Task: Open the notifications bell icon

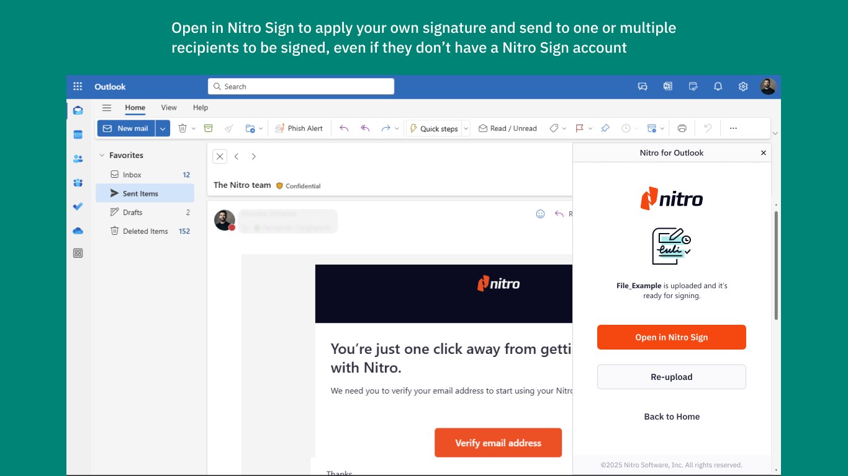Action: (x=718, y=87)
